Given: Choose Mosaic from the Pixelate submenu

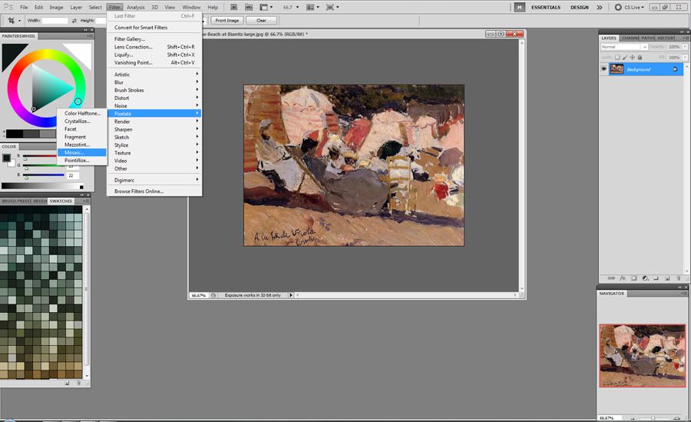Looking at the screenshot, I should 82,152.
